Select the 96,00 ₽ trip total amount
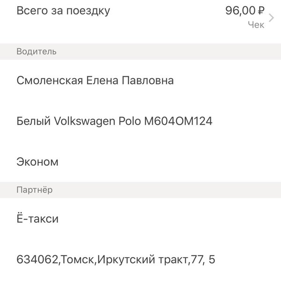This screenshot has width=281, height=281. [x=245, y=10]
